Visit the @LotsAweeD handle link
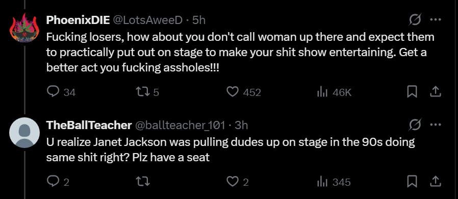 pos(147,20)
